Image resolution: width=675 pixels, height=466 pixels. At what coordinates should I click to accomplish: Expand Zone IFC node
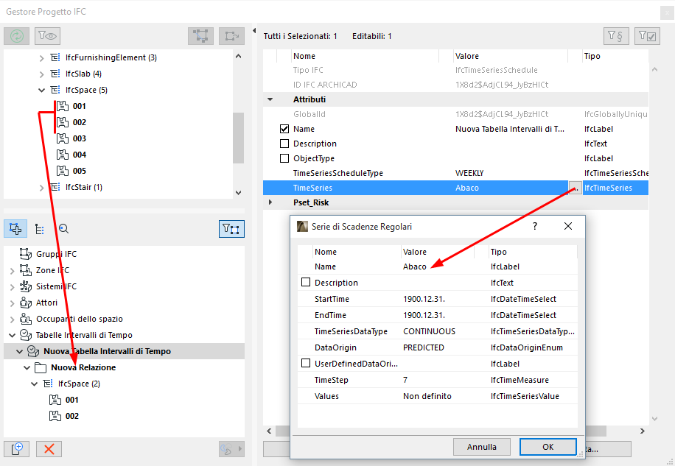(x=12, y=271)
